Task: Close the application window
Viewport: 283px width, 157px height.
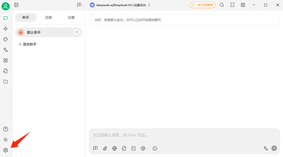Action: [x=277, y=5]
